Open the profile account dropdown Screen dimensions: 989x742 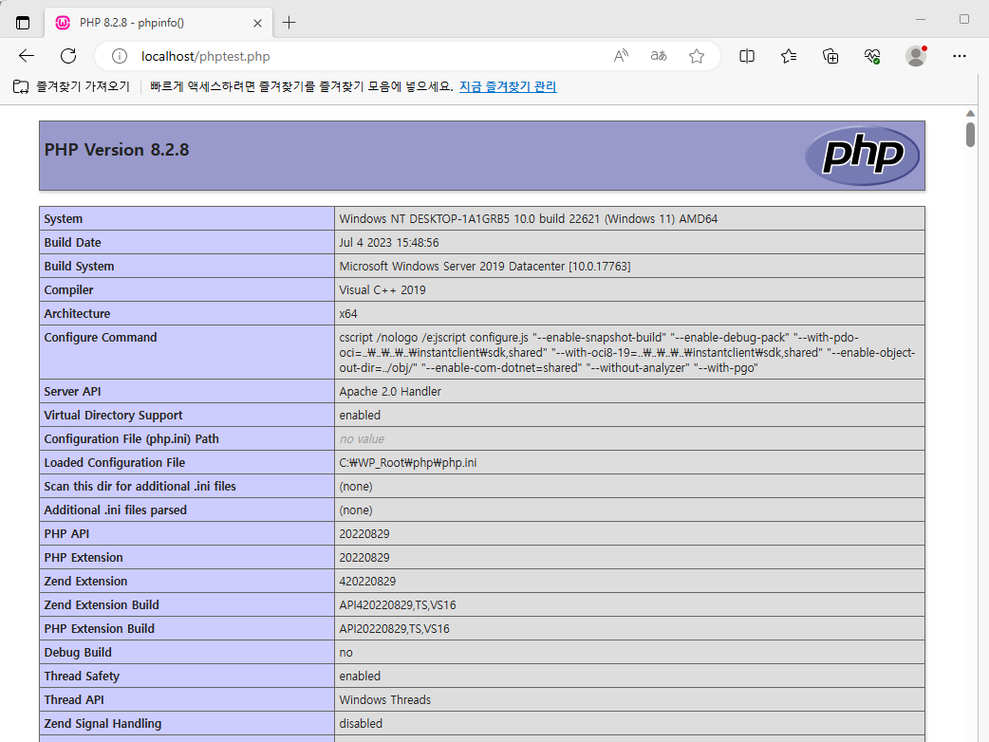tap(916, 56)
